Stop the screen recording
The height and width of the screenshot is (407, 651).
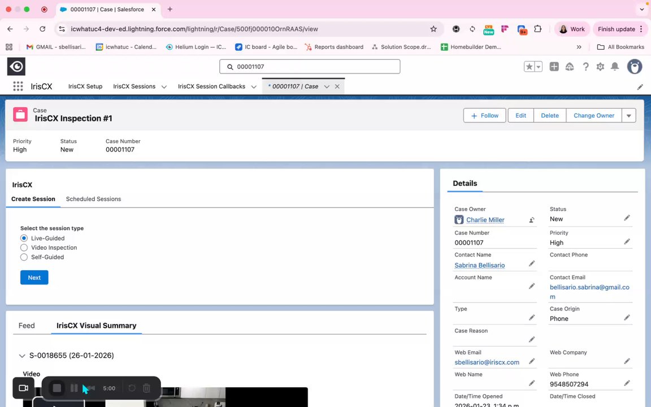(x=57, y=388)
